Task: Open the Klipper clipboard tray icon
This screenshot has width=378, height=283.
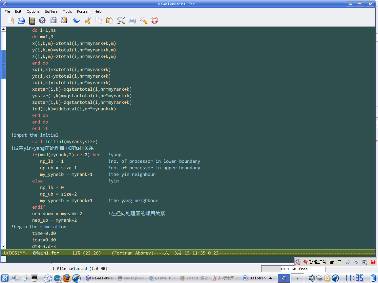Action: pos(327,278)
